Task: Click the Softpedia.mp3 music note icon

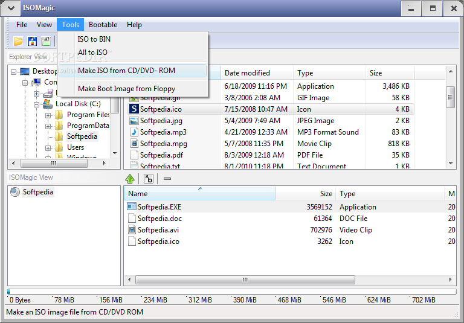Action: [x=134, y=132]
